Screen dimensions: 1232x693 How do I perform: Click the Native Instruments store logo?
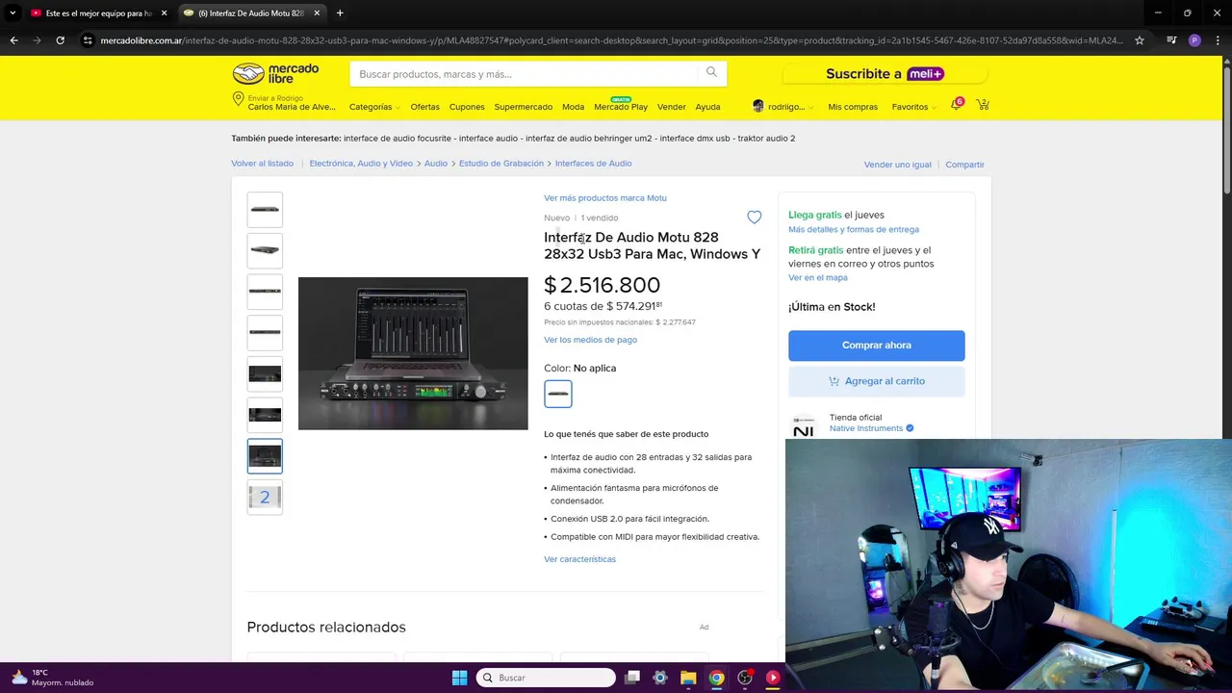click(804, 424)
